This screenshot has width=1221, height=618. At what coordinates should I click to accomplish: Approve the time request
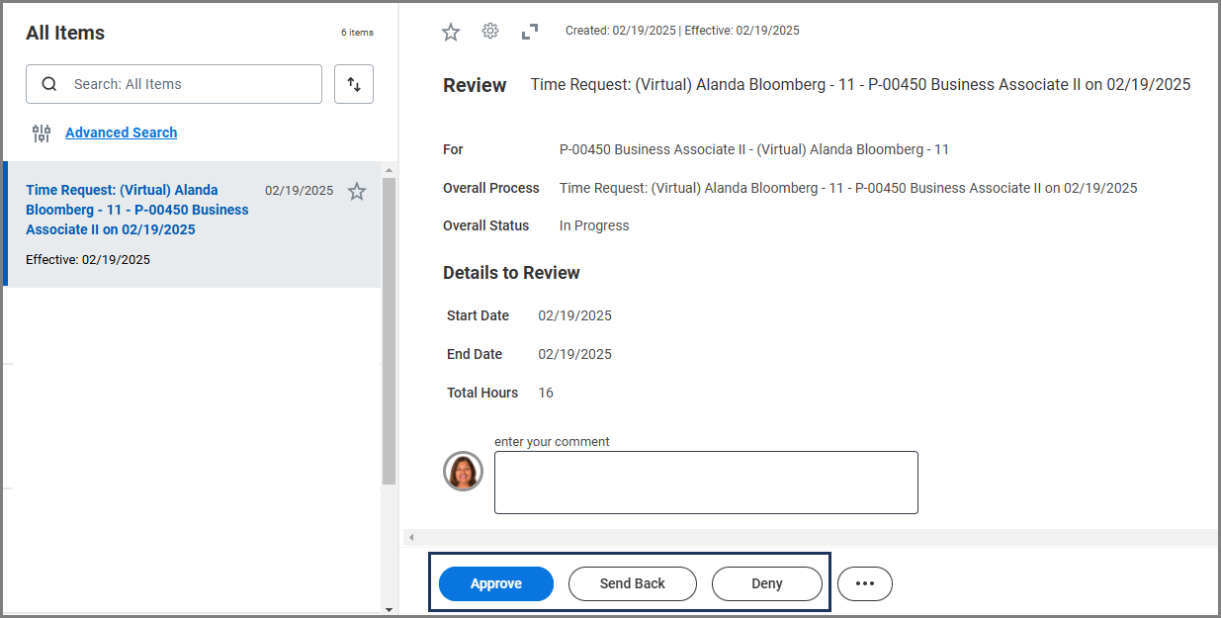(496, 583)
